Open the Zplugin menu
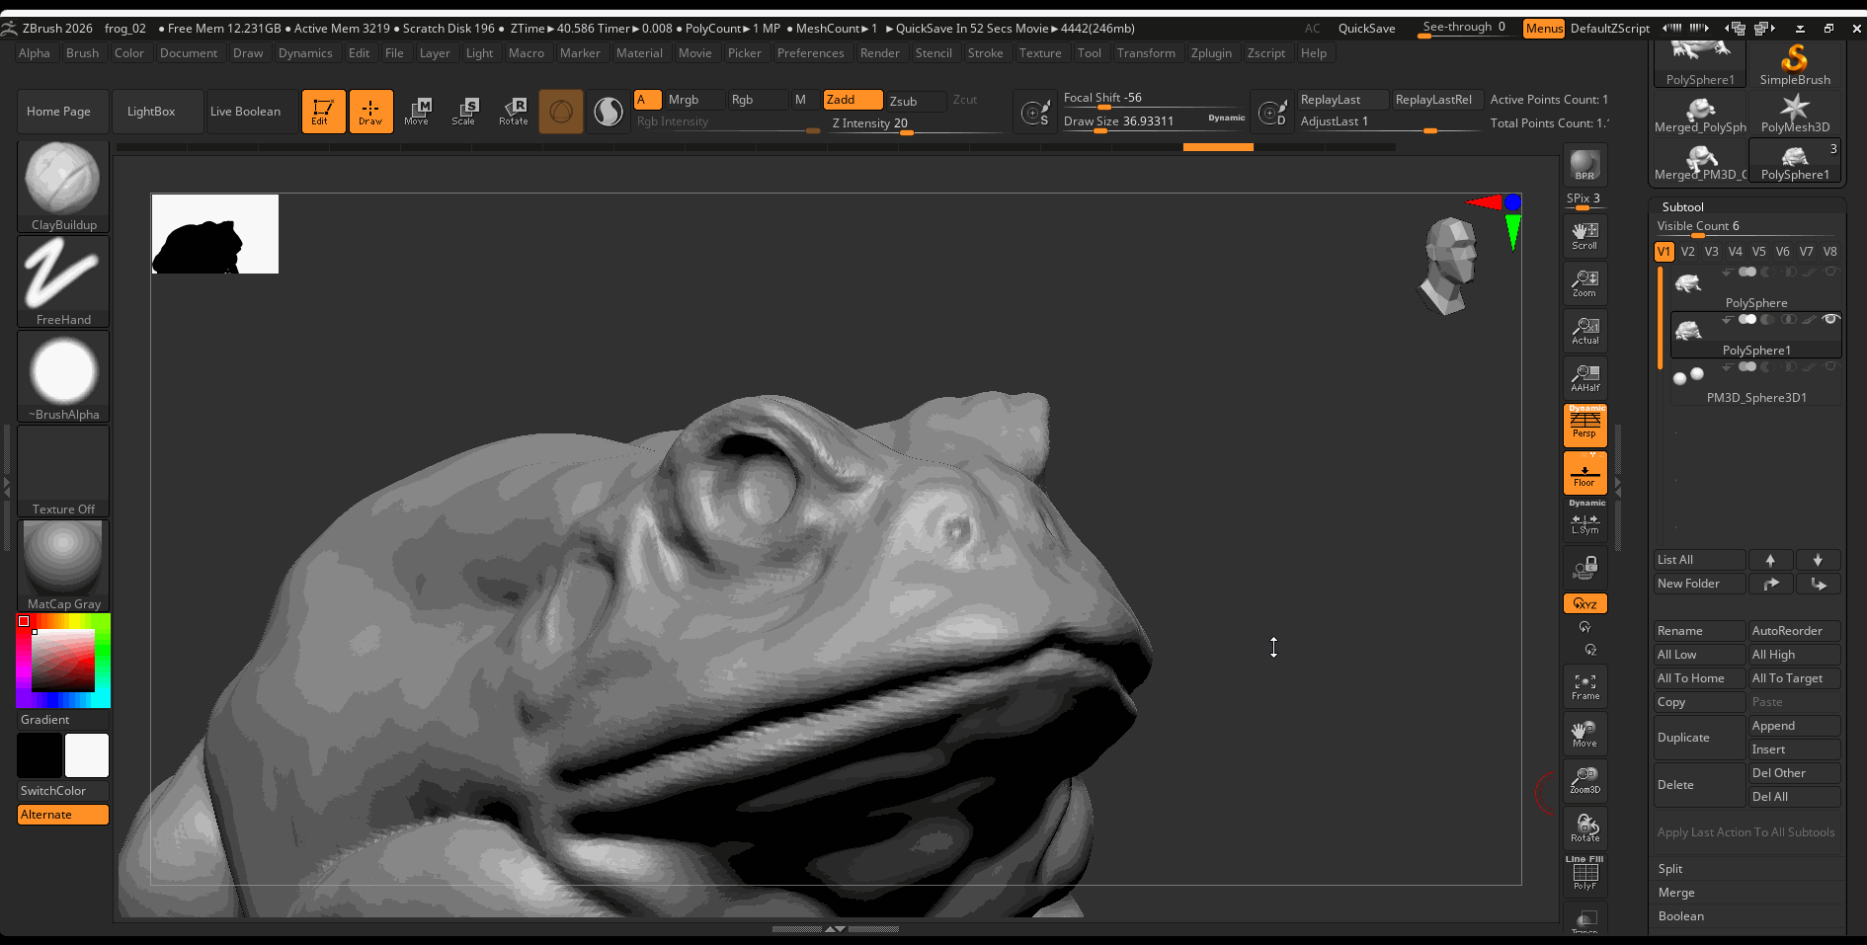The height and width of the screenshot is (945, 1867). 1211,53
